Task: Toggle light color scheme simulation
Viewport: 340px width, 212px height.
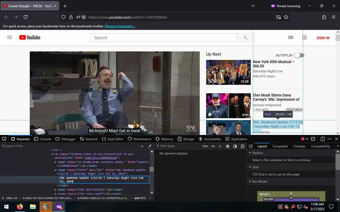Action: (228, 146)
